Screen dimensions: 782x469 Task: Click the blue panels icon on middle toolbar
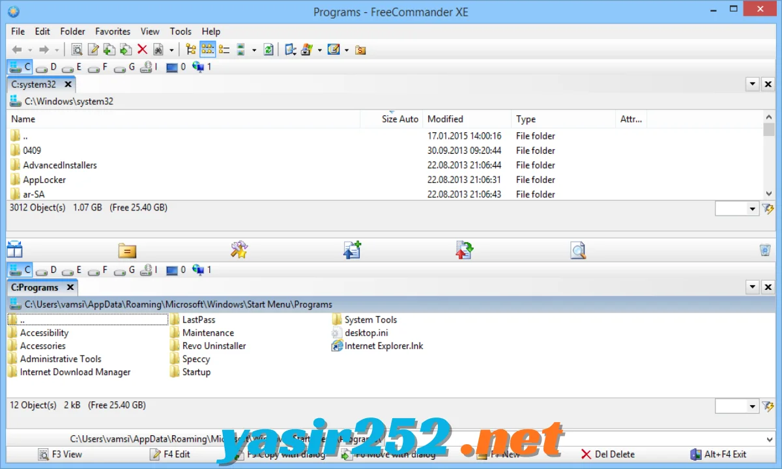[x=14, y=250]
